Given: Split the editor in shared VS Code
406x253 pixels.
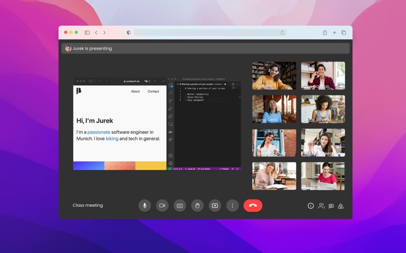Looking at the screenshot, I should coord(233,84).
